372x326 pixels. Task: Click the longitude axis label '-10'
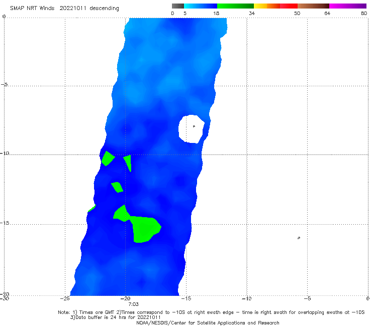tap(246, 298)
